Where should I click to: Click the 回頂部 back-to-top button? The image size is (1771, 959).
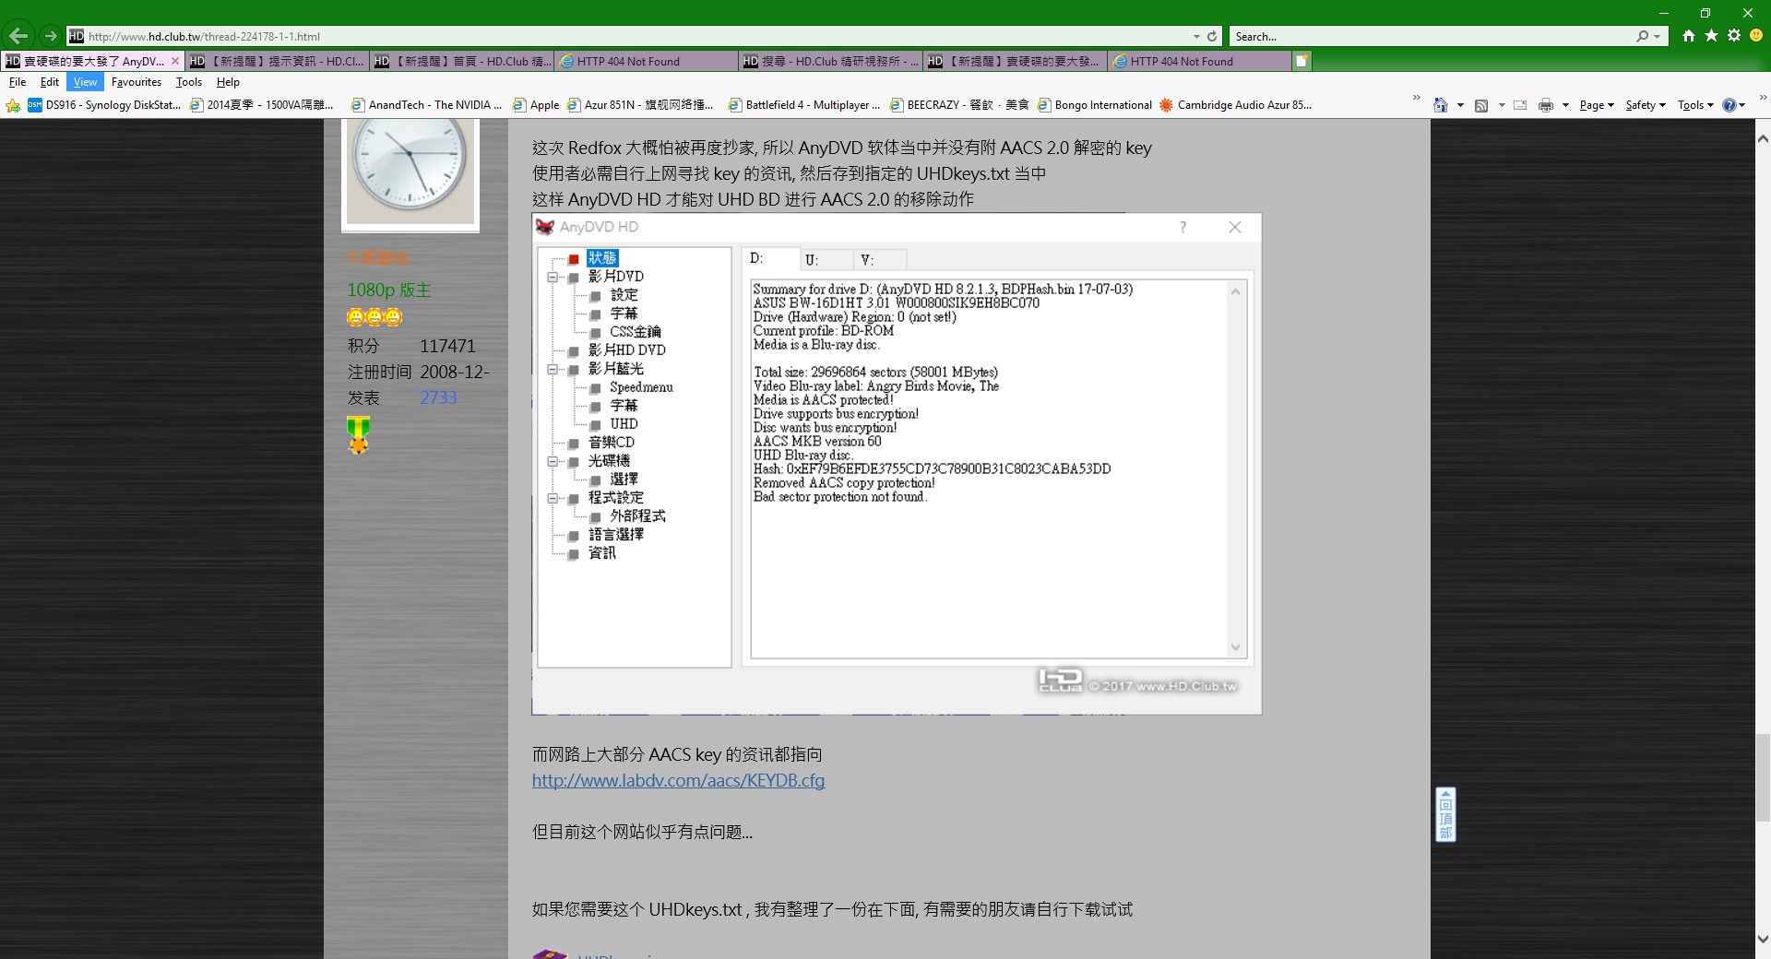(1445, 814)
